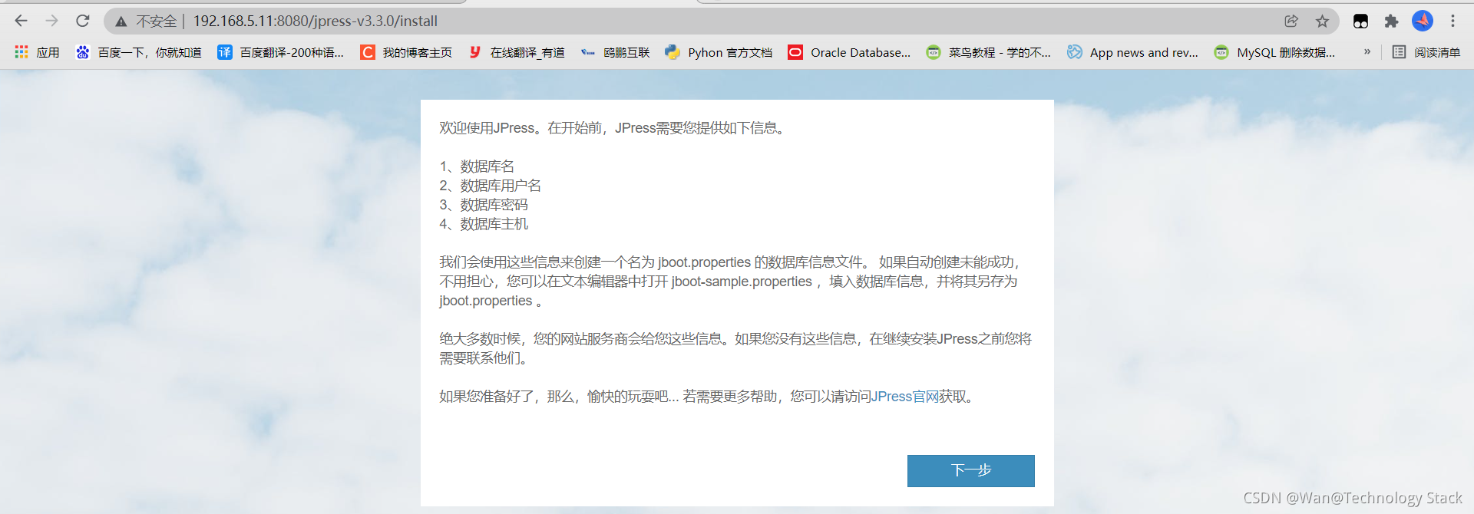Click the 下一步 next button

pyautogui.click(x=971, y=470)
